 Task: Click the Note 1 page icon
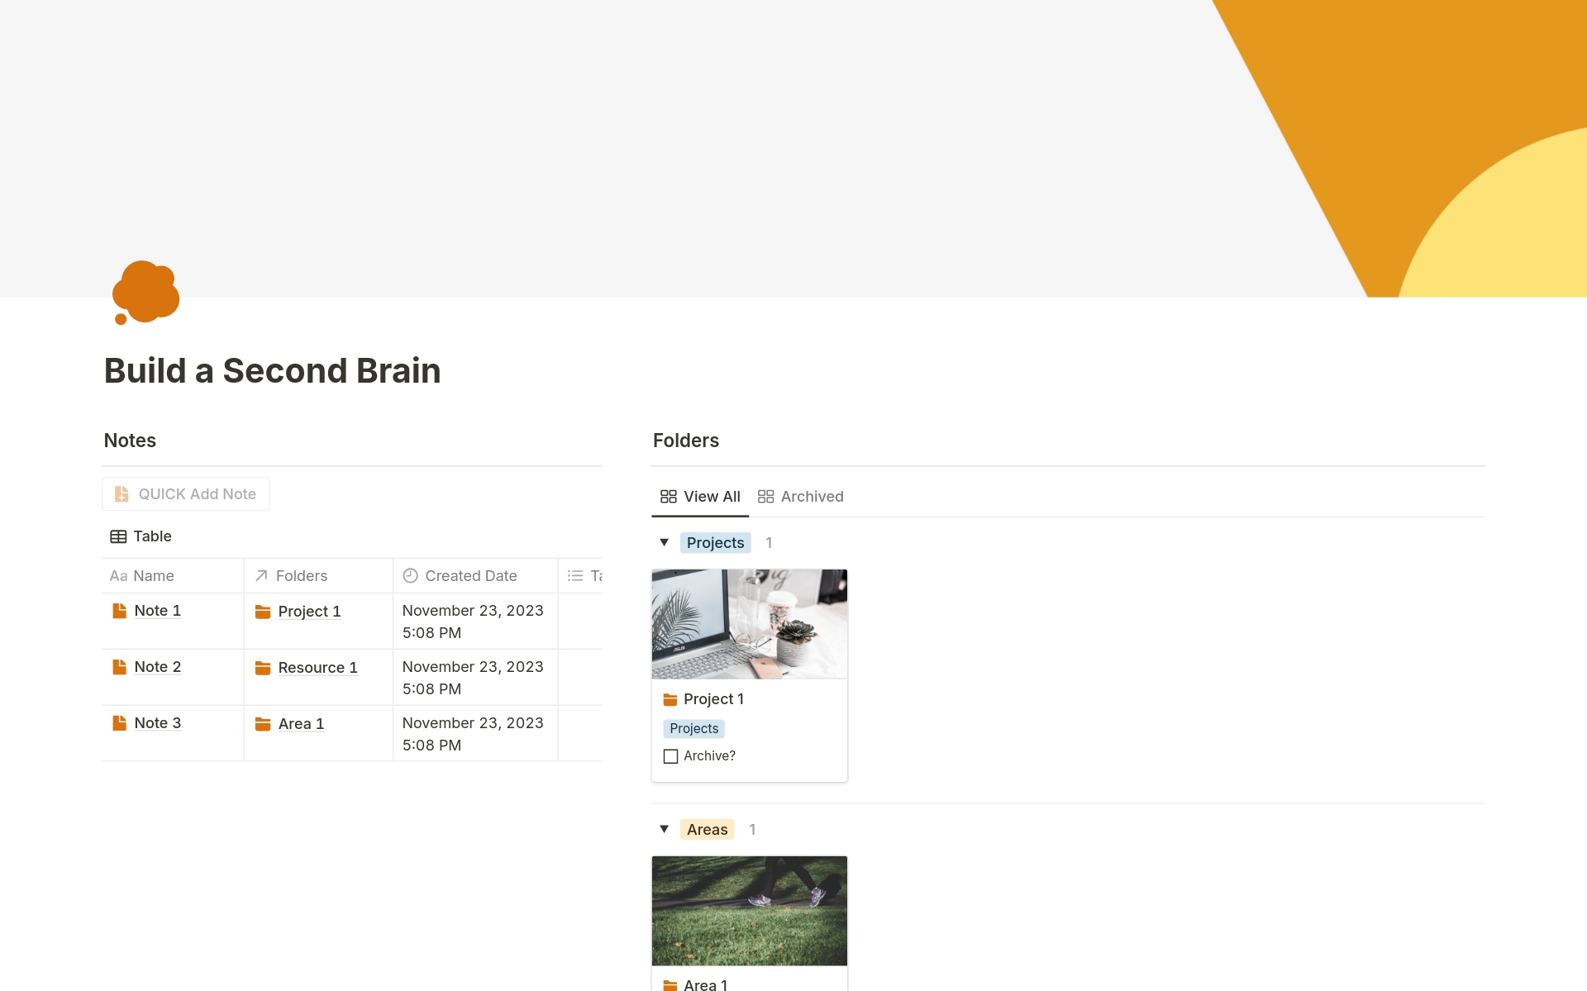coord(119,611)
